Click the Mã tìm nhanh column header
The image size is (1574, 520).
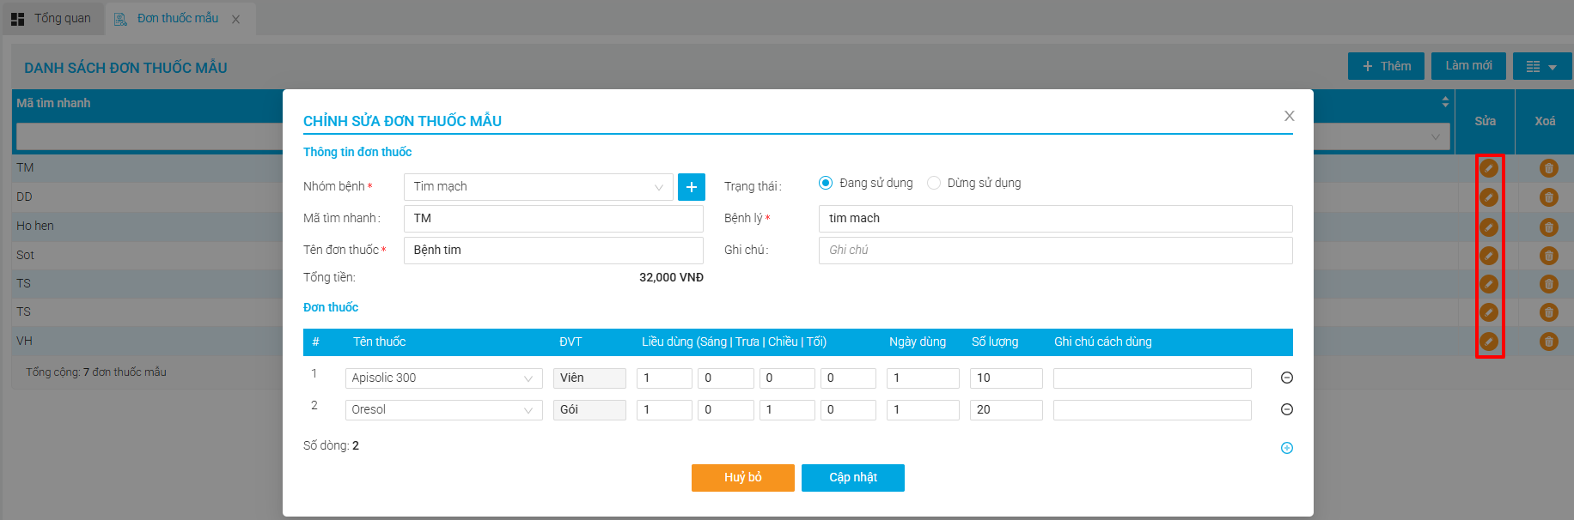click(x=53, y=103)
